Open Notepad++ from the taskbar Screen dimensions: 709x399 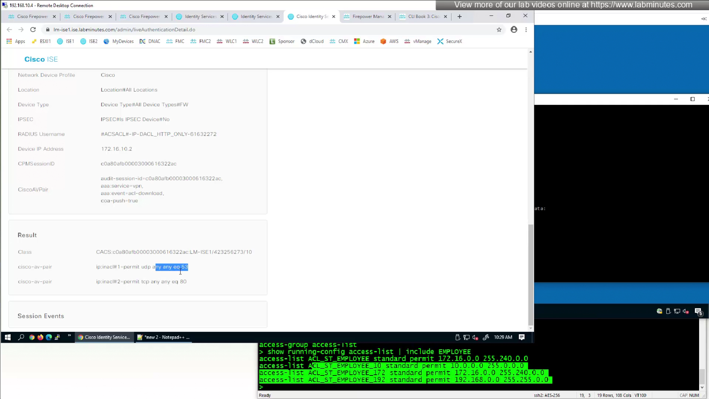(x=163, y=337)
